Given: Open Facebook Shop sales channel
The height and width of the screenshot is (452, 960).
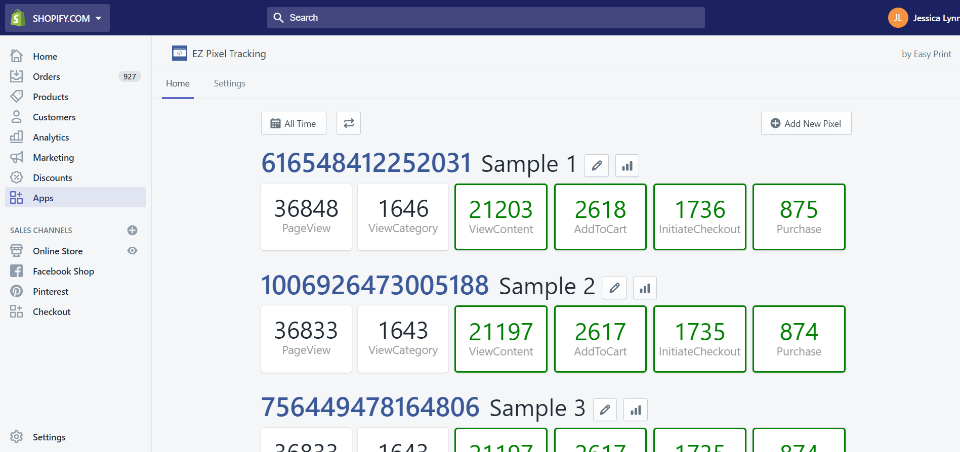Looking at the screenshot, I should pyautogui.click(x=63, y=272).
